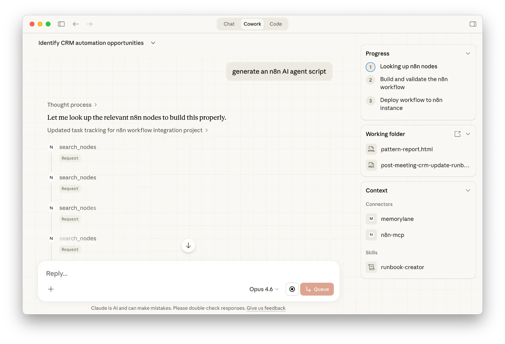Open the Opus 4.6 model dropdown

[x=264, y=289]
